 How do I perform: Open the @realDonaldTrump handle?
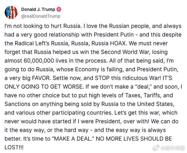click(x=41, y=16)
